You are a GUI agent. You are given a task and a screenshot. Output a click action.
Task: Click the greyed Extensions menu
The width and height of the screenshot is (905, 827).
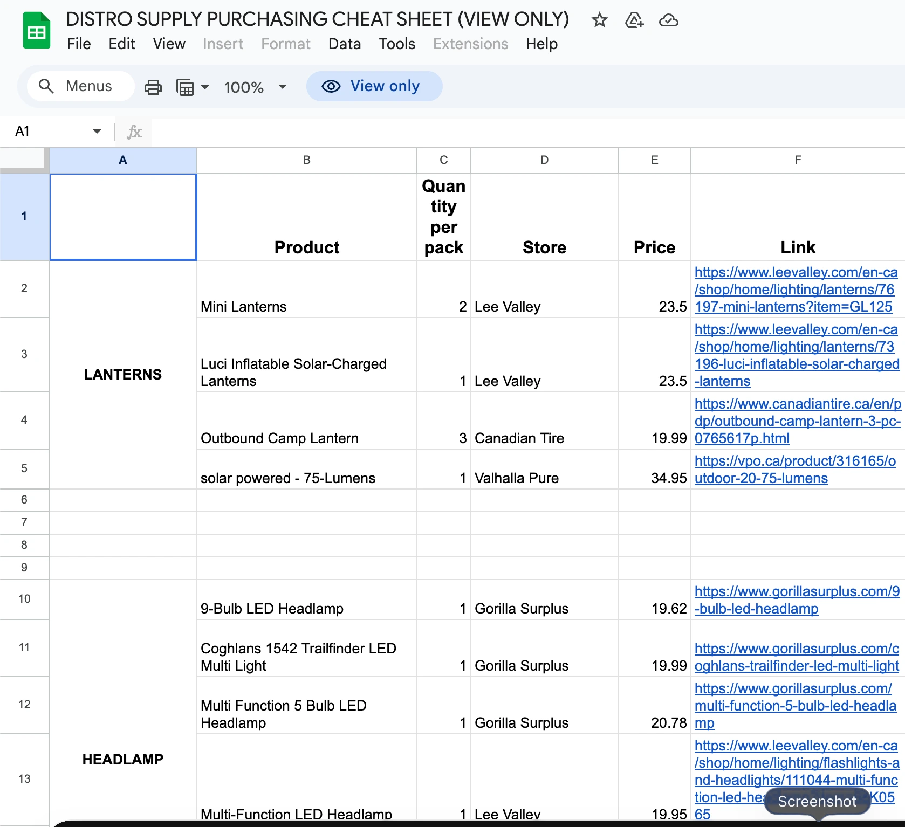[x=471, y=44]
